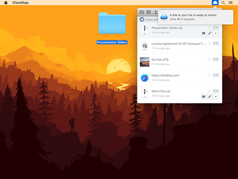
Task: Click the screen recording icon in CloudApp
Action: click(148, 12)
